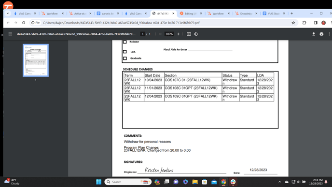Open PDF viewer more actions menu
Image resolution: width=332 pixels, height=187 pixels.
coord(329,34)
